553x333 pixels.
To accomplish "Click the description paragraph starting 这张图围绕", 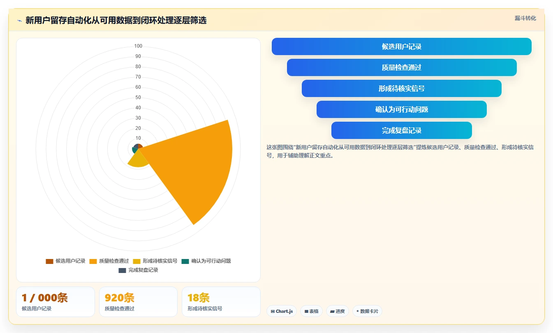I will pyautogui.click(x=400, y=151).
